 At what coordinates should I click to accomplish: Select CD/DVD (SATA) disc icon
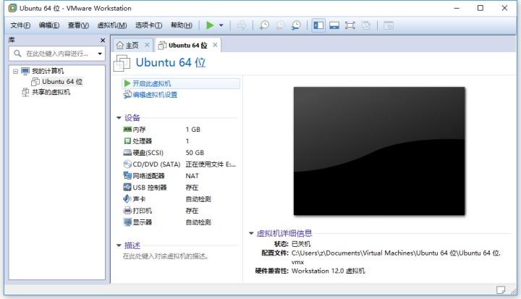127,164
